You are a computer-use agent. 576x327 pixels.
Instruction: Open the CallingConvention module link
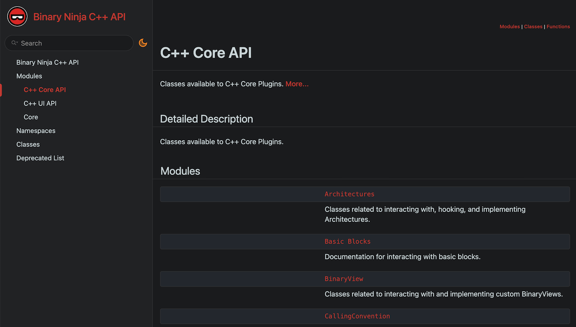coord(357,316)
